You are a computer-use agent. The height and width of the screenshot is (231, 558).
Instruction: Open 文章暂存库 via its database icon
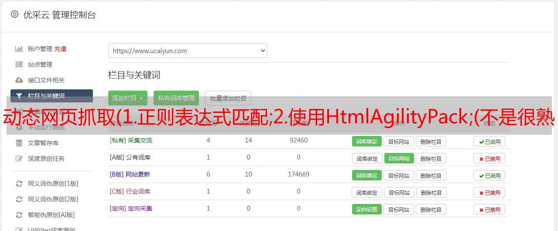19,143
